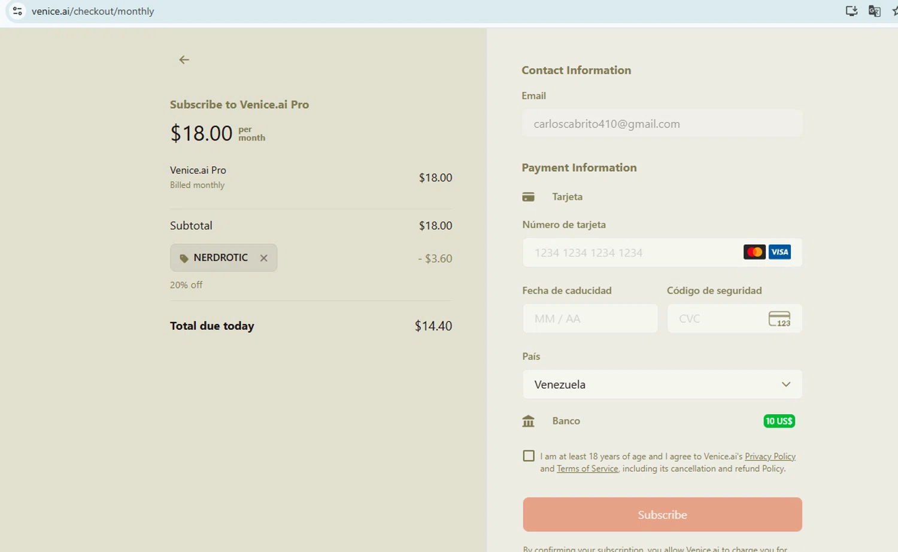Open the translate page icon
Viewport: 898px width, 552px height.
tap(875, 11)
